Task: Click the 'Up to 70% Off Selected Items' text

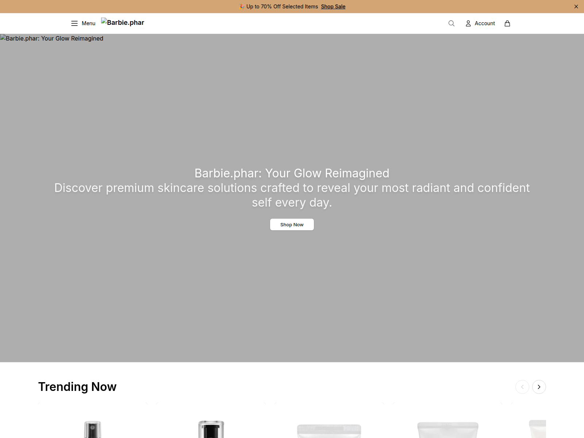Action: tap(282, 7)
